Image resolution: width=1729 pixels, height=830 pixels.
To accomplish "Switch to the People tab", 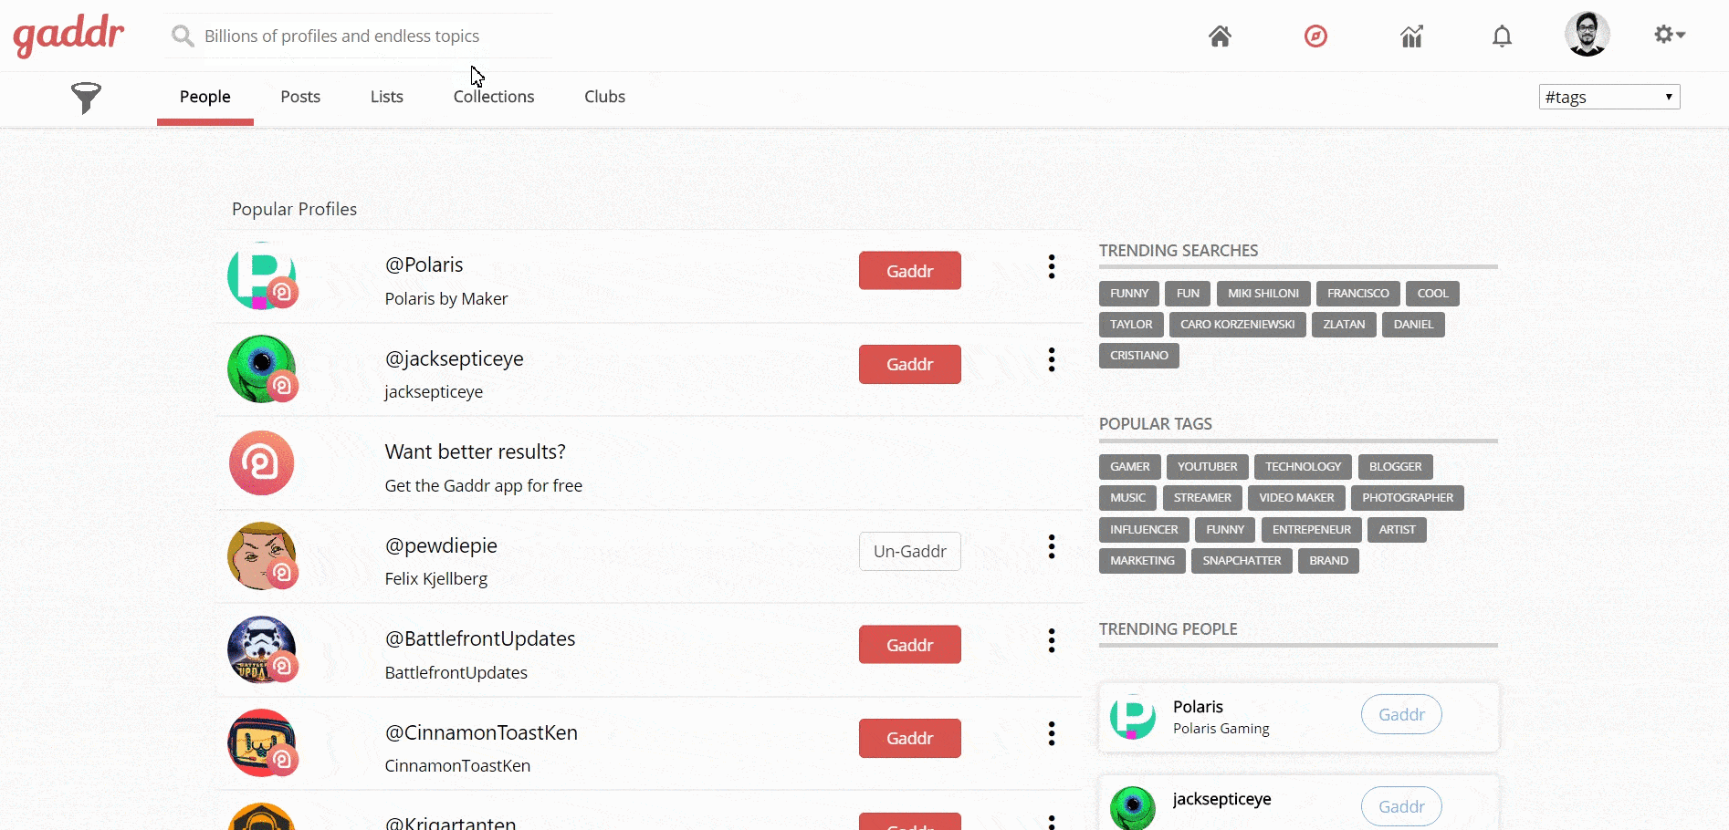I will (x=204, y=97).
